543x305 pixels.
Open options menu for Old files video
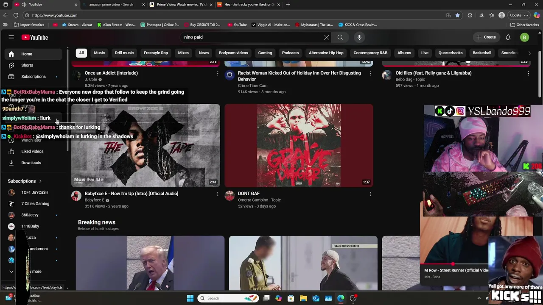point(529,73)
